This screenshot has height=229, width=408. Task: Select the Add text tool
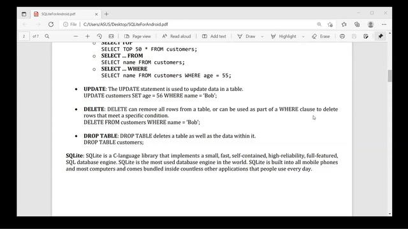[214, 36]
